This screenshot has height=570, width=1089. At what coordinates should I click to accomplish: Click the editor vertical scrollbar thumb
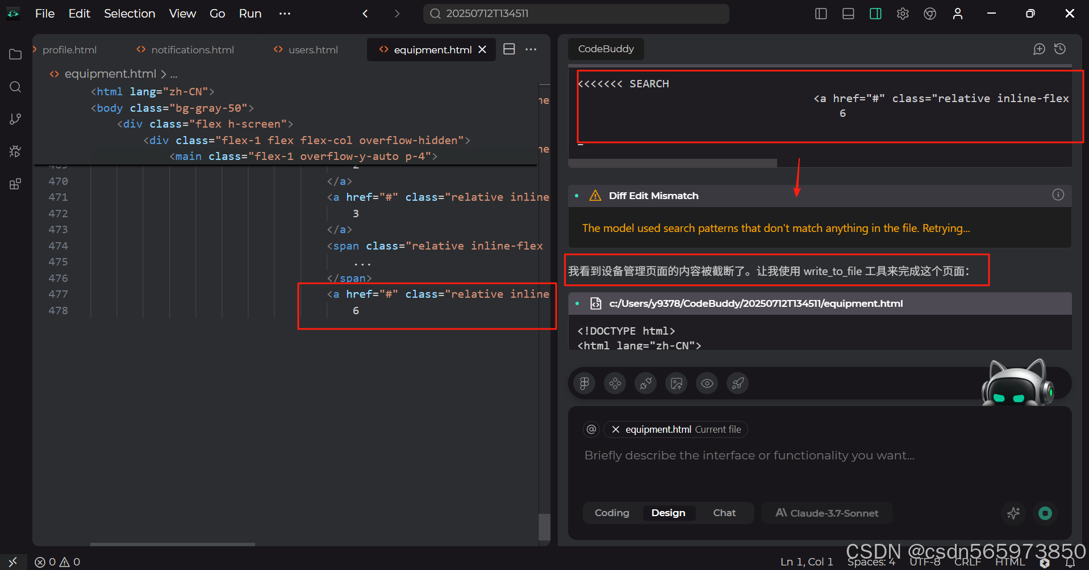coord(544,527)
